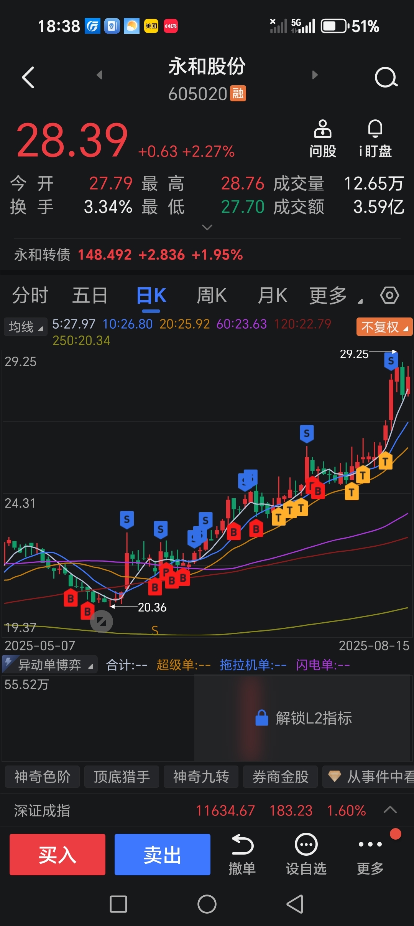The height and width of the screenshot is (926, 414).
Task: Tap the stock code 605020
Action: coord(198,94)
